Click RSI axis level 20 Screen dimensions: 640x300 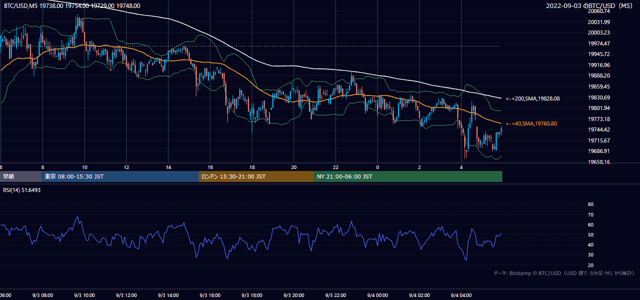(590, 265)
